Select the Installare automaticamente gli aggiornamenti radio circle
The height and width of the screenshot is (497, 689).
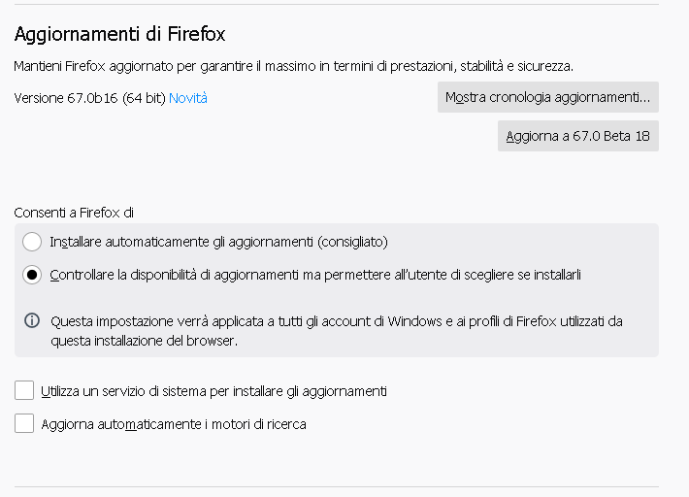point(32,242)
